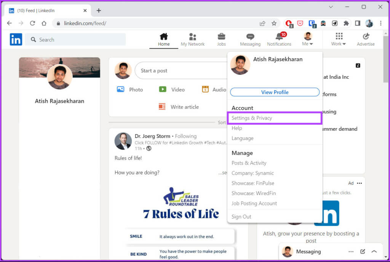The width and height of the screenshot is (390, 262).
Task: Close the Feed | LinkedIn tab
Action: [x=85, y=10]
